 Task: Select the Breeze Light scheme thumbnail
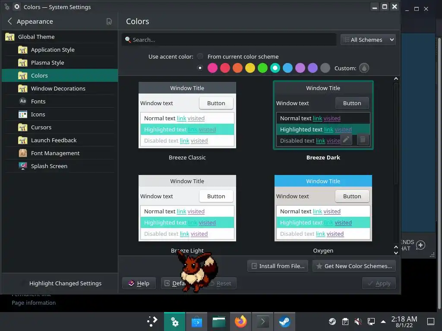tap(187, 208)
